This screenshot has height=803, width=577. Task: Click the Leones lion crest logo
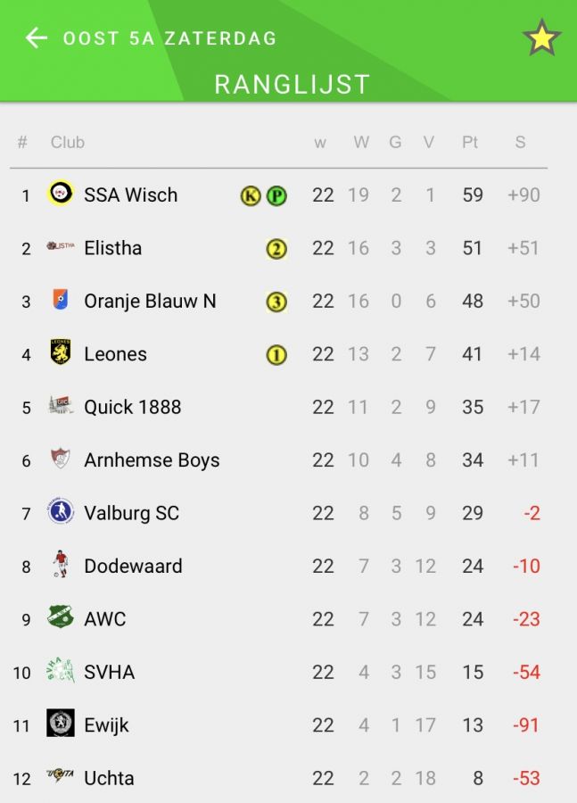[x=61, y=352]
